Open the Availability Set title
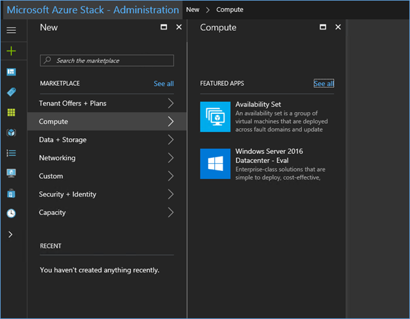 [258, 104]
